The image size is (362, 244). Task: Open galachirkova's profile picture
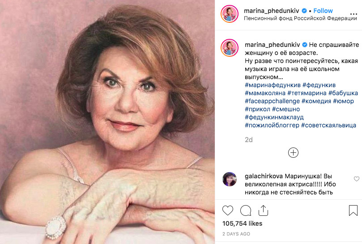tap(230, 179)
